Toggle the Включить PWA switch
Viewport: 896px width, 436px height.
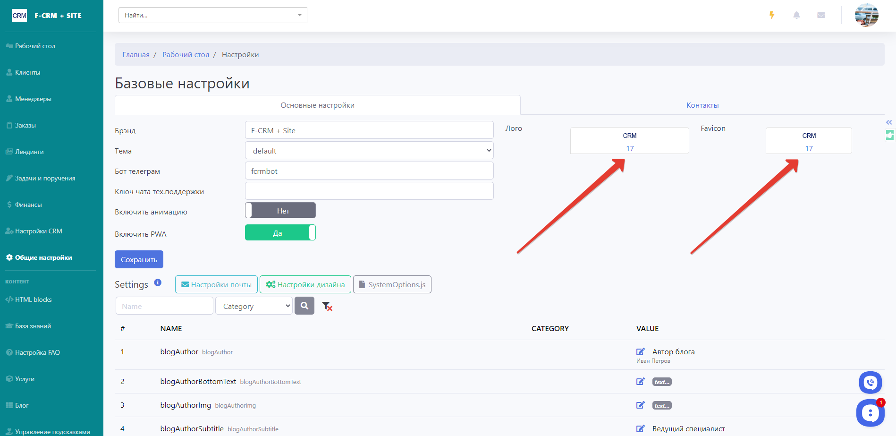pos(280,233)
